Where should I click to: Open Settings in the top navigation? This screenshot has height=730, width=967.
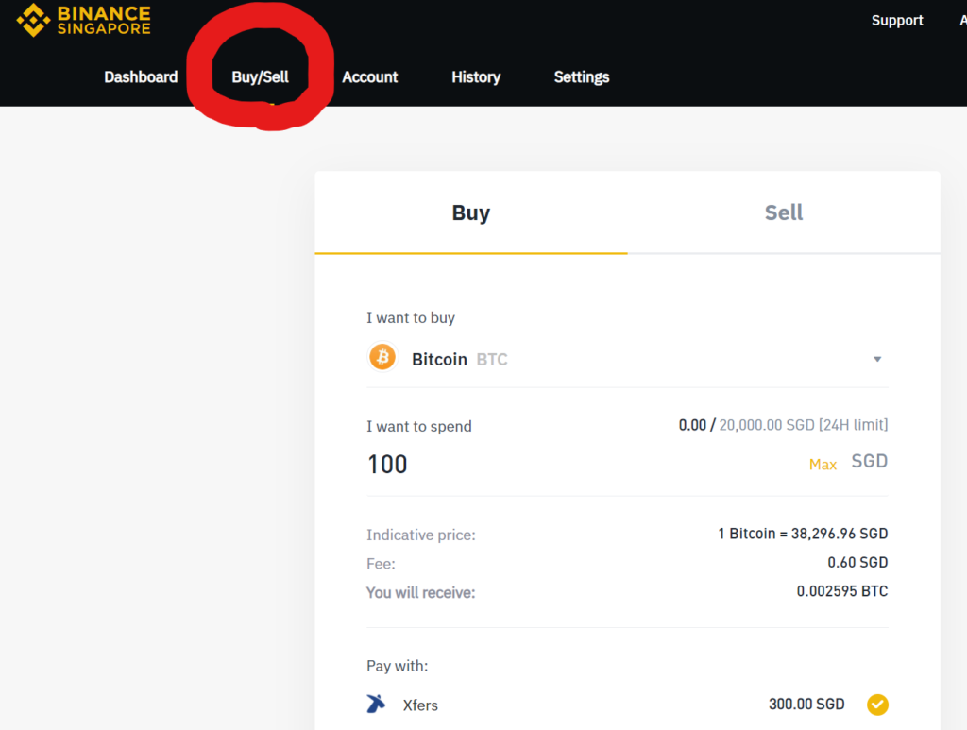pyautogui.click(x=582, y=77)
